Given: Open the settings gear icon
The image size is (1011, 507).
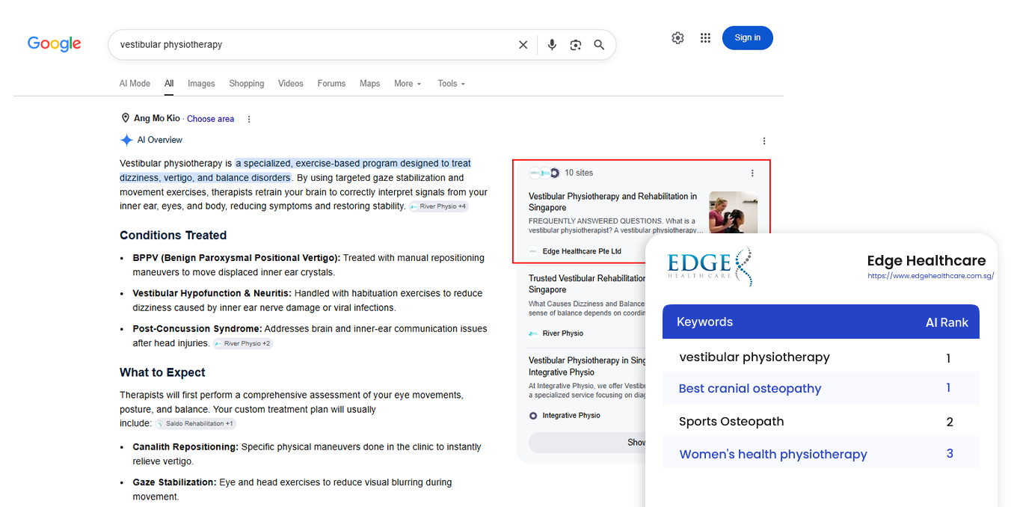Looking at the screenshot, I should pos(677,38).
